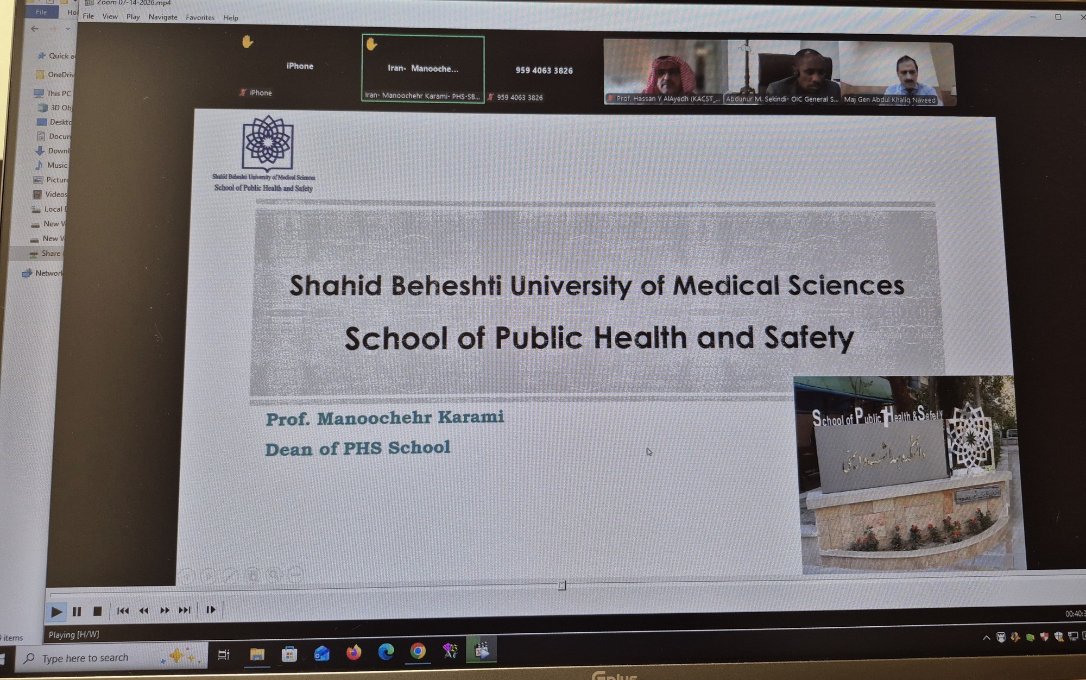Open the Desktop folder in the sidebar
This screenshot has height=680, width=1086.
pyautogui.click(x=54, y=122)
